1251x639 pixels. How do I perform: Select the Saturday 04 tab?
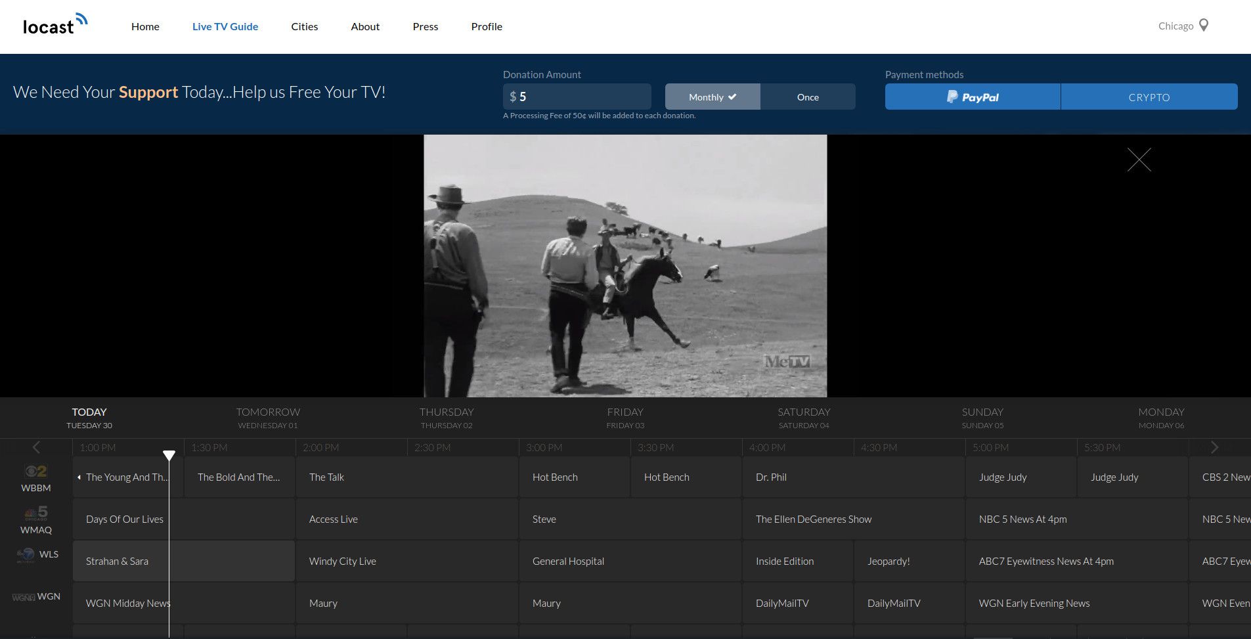[804, 418]
